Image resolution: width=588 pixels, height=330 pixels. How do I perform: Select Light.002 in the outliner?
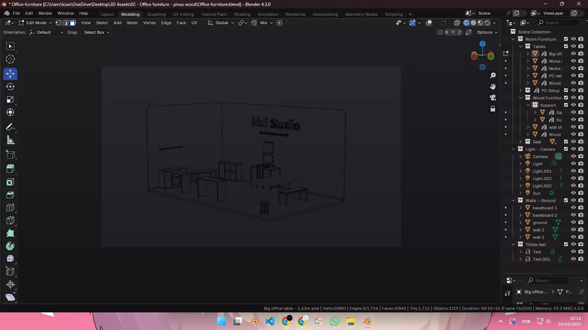(x=542, y=179)
